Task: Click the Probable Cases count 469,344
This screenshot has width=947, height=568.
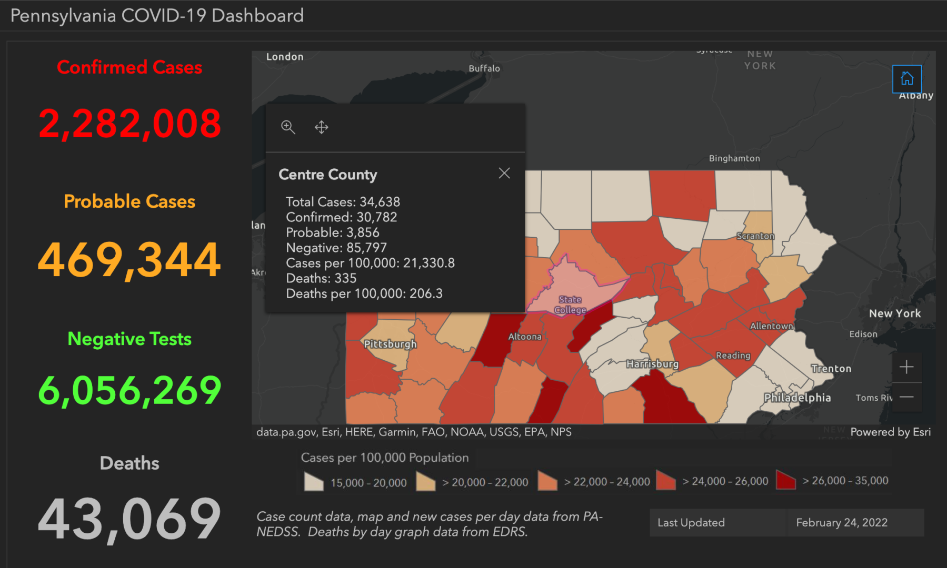Action: point(129,259)
